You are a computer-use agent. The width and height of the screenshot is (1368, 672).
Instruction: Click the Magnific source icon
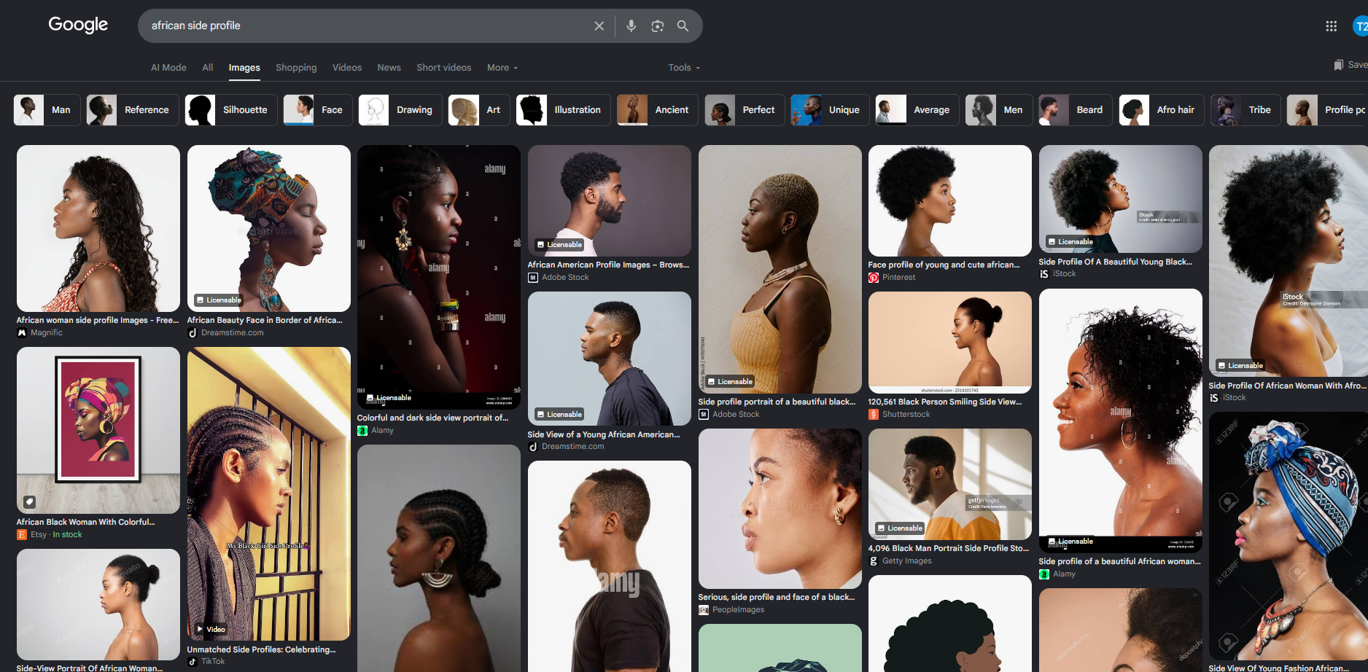pos(22,332)
